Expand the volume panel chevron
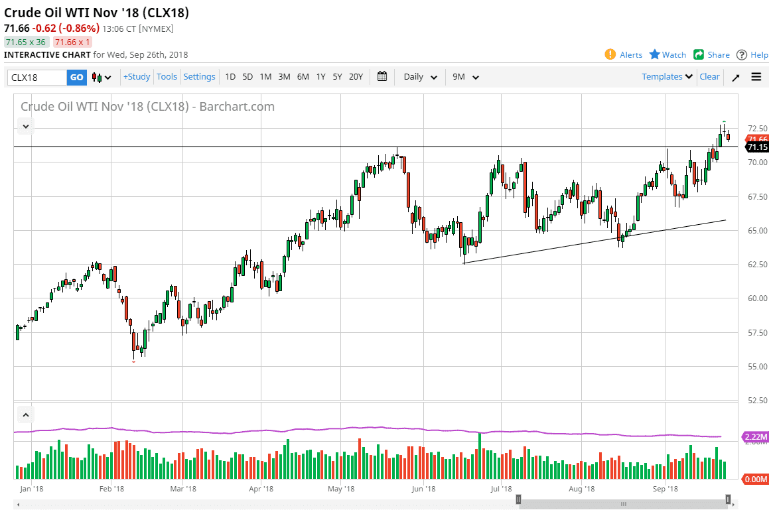This screenshot has width=769, height=512. 25,414
